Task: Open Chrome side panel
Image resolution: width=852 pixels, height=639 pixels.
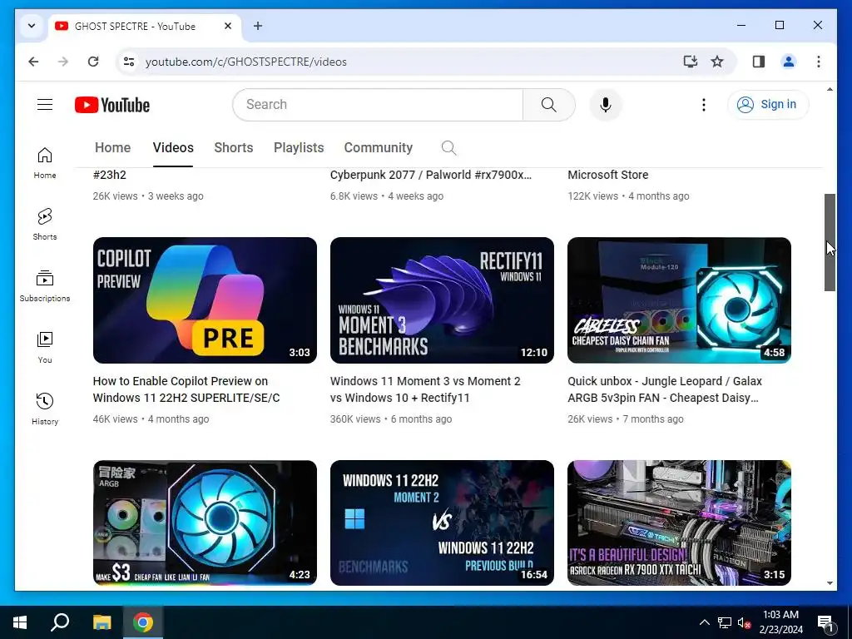Action: (759, 62)
